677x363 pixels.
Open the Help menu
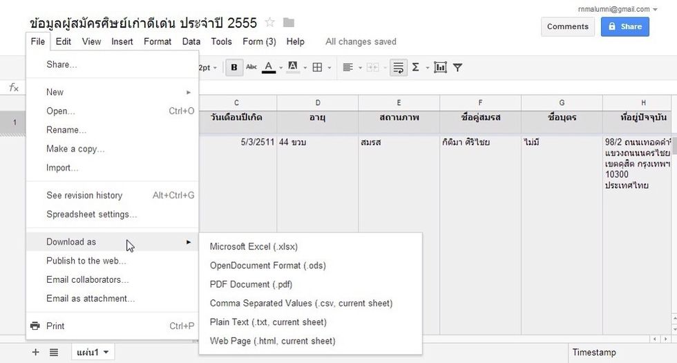(296, 41)
